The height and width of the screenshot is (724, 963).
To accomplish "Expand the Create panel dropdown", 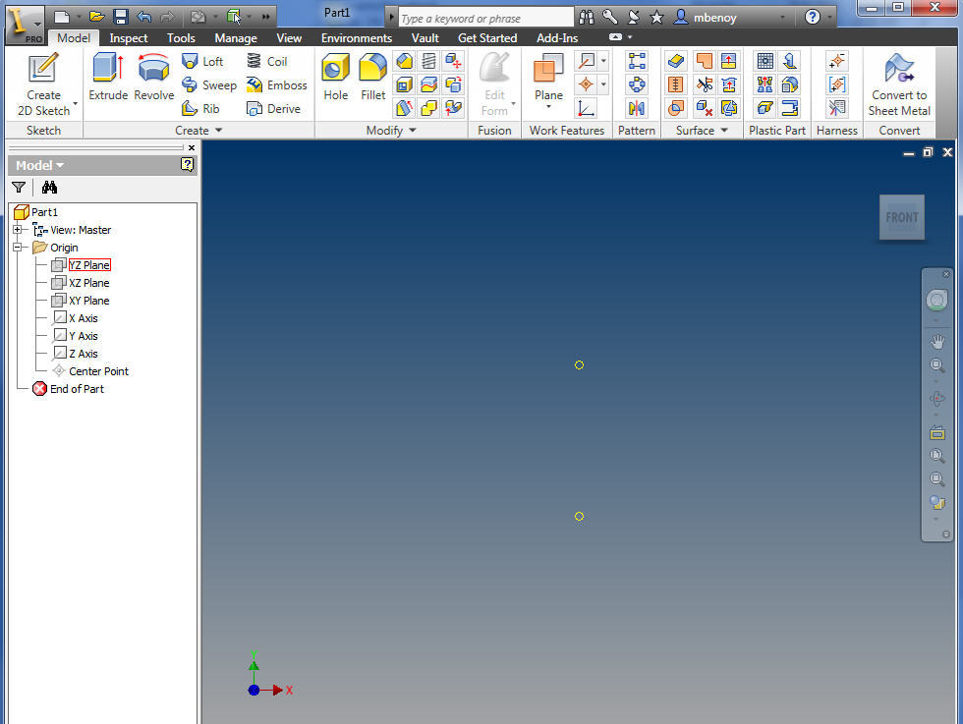I will pyautogui.click(x=218, y=131).
